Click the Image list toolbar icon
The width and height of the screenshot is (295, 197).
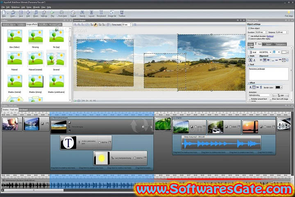112,14
